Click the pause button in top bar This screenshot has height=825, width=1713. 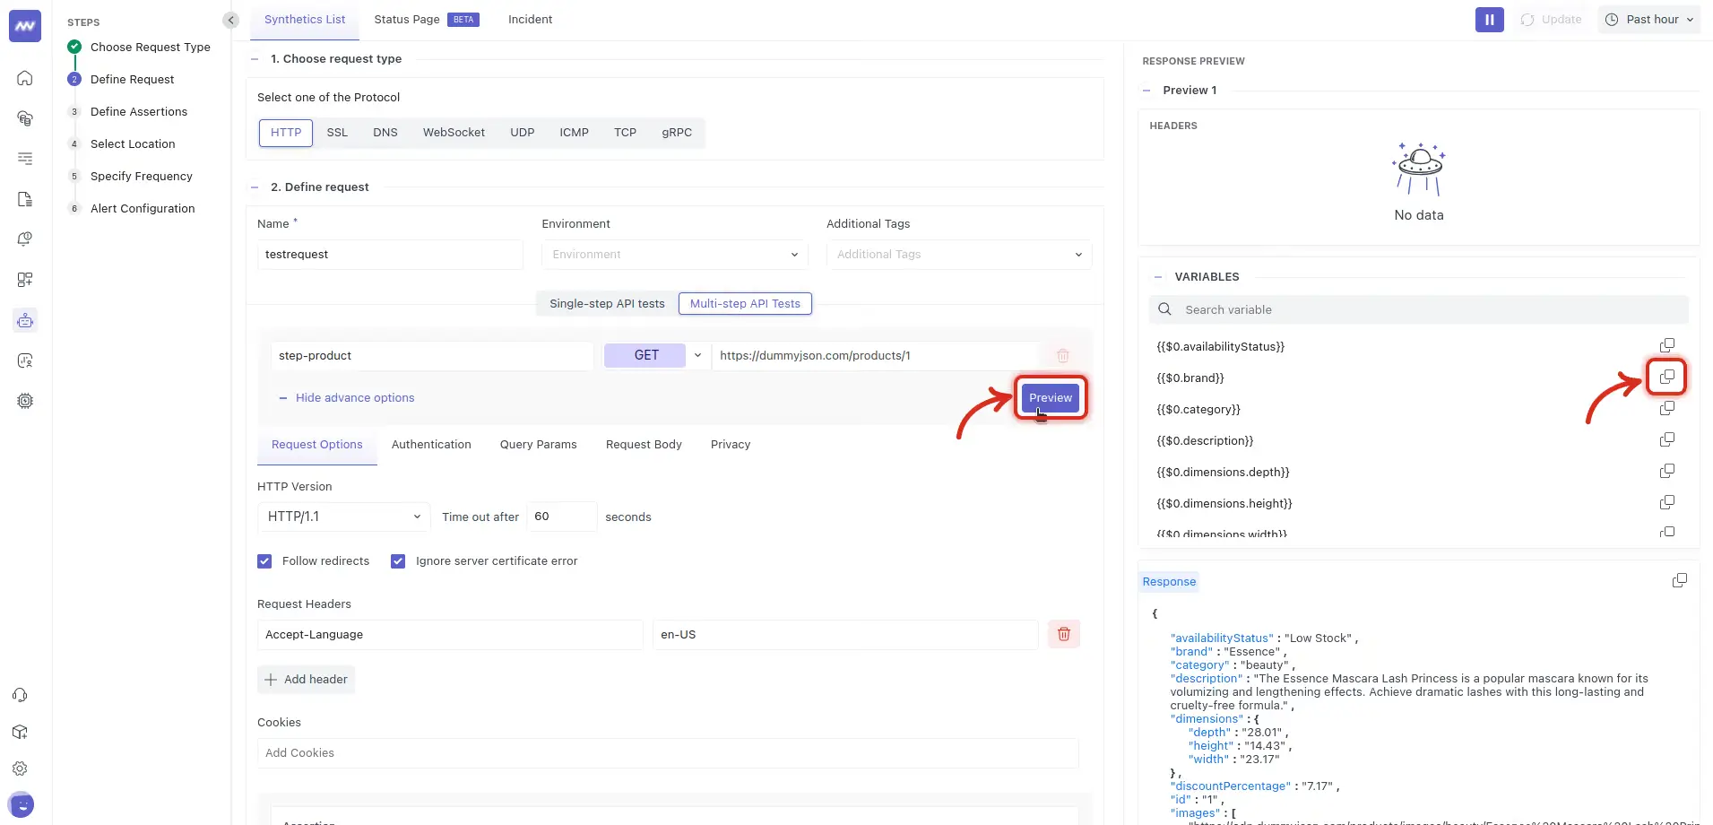1490,20
